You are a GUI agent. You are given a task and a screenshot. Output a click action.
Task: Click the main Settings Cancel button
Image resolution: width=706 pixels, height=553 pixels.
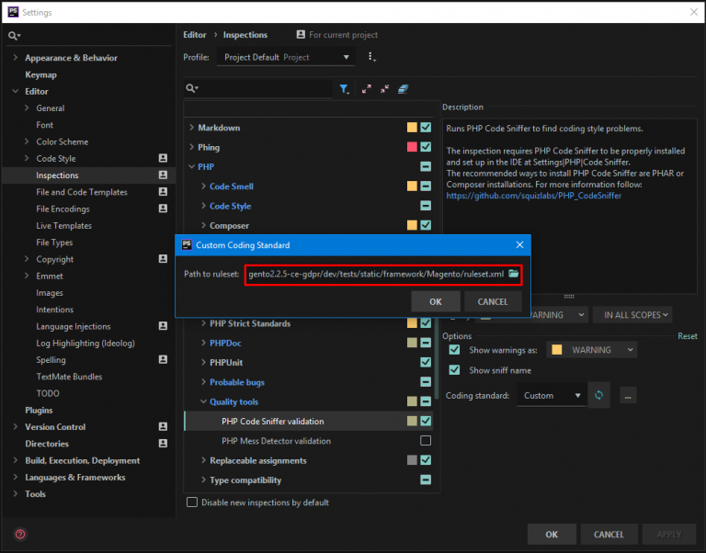point(609,534)
